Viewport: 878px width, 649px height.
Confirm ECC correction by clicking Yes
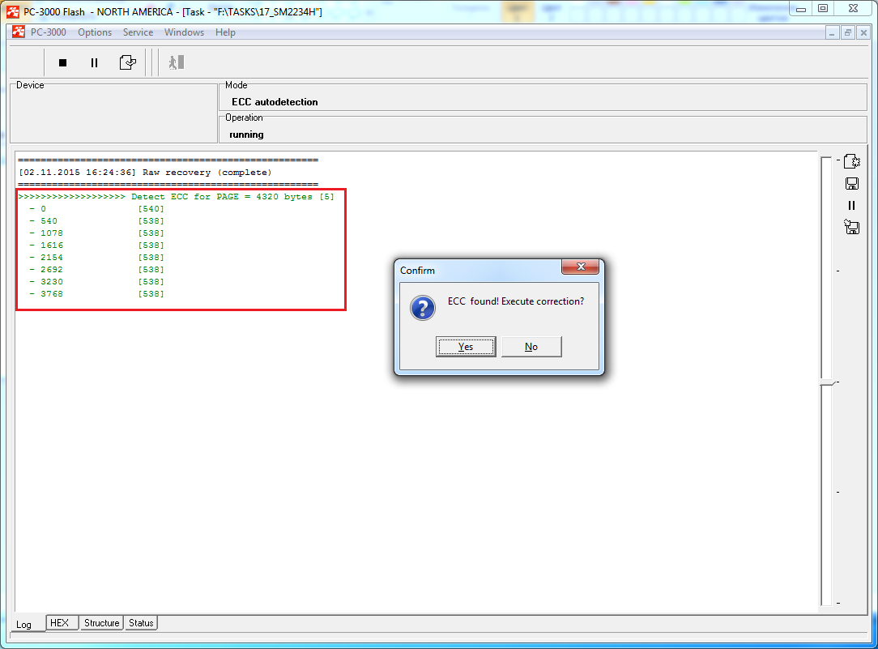tap(466, 347)
